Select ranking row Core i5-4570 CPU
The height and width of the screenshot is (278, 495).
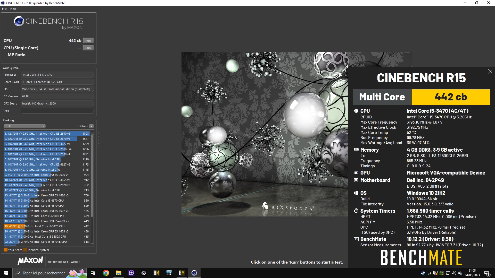coord(47,206)
